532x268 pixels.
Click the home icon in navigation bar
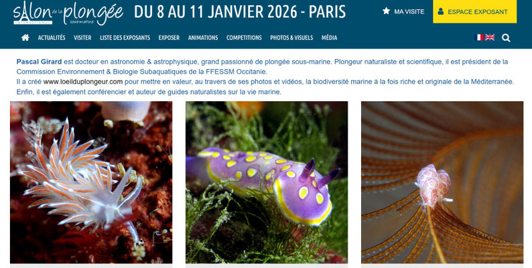click(25, 38)
